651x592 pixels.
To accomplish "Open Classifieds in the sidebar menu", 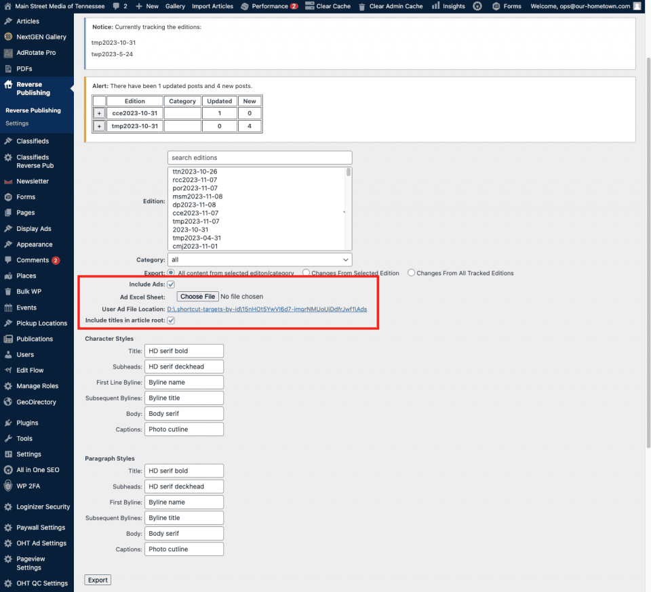I will [x=33, y=142].
